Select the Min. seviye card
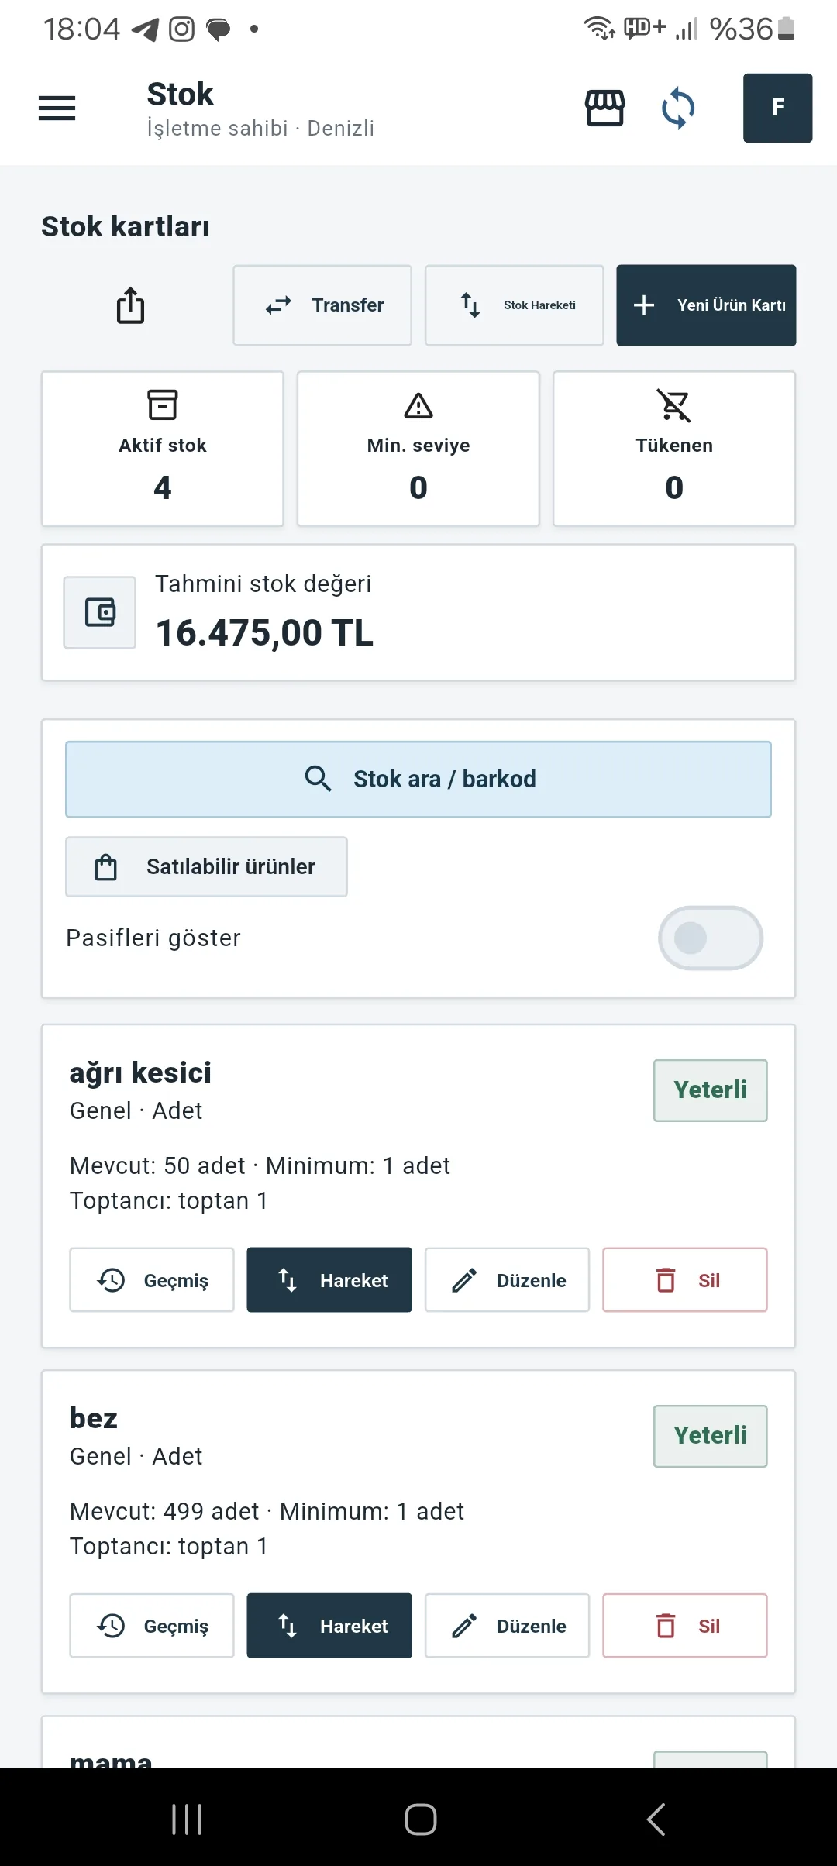The width and height of the screenshot is (837, 1866). click(x=418, y=449)
